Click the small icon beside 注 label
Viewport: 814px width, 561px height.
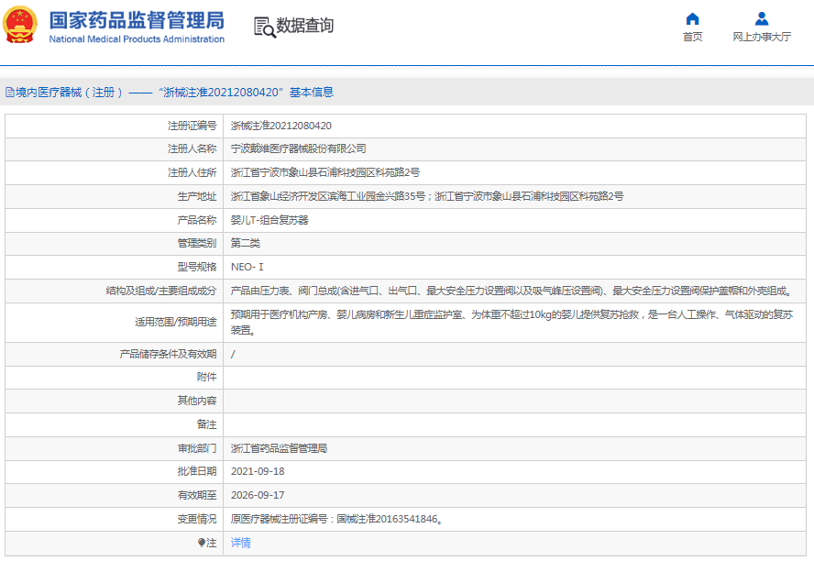coord(202,543)
